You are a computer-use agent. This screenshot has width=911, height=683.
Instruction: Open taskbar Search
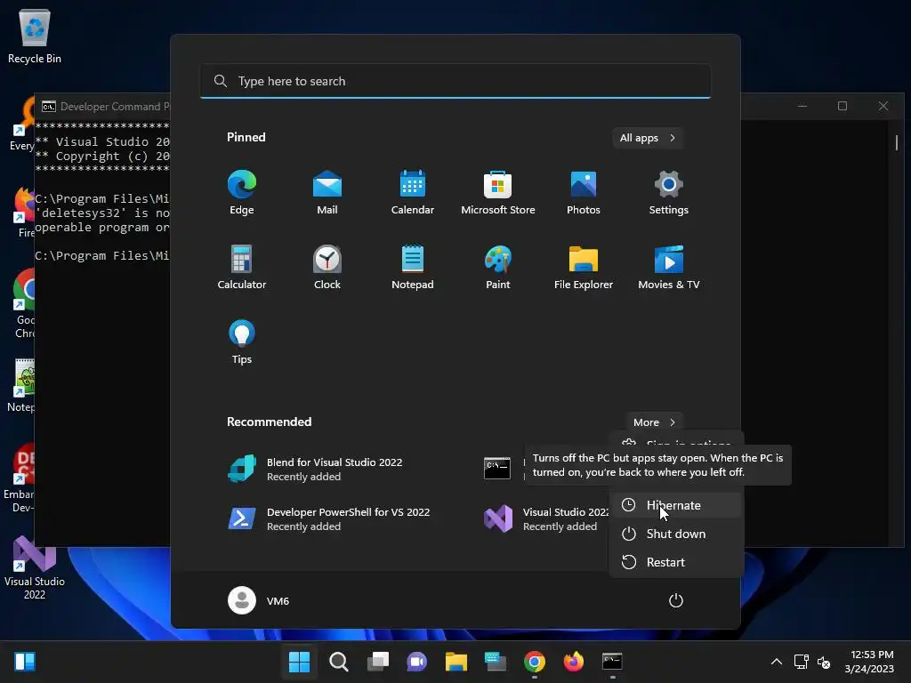point(339,662)
